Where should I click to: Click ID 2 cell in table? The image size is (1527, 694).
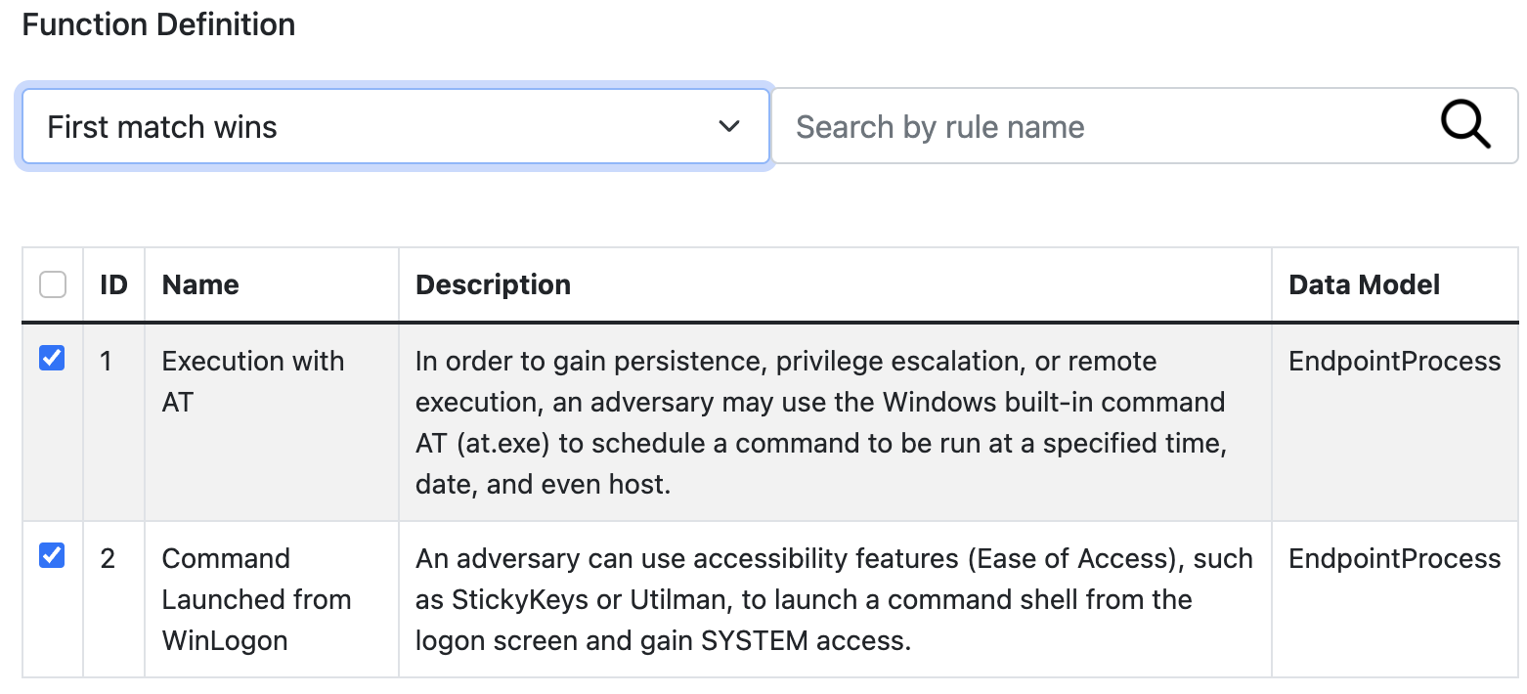(108, 558)
